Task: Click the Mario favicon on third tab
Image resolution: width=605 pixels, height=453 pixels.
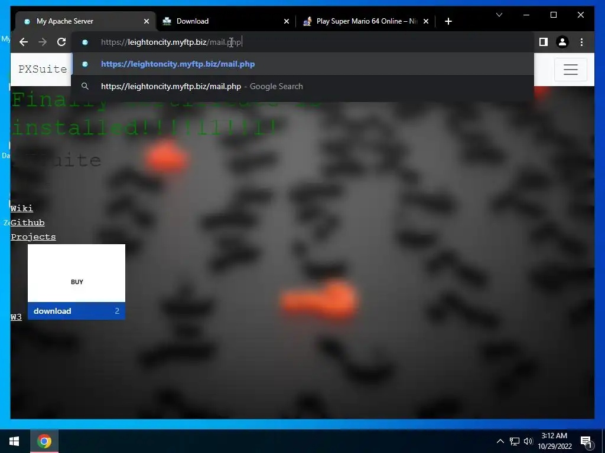Action: (307, 21)
